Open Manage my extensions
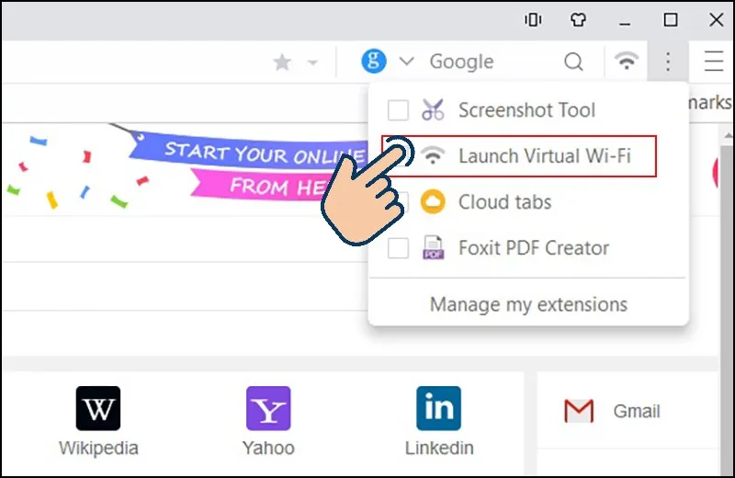This screenshot has width=735, height=478. [x=528, y=304]
